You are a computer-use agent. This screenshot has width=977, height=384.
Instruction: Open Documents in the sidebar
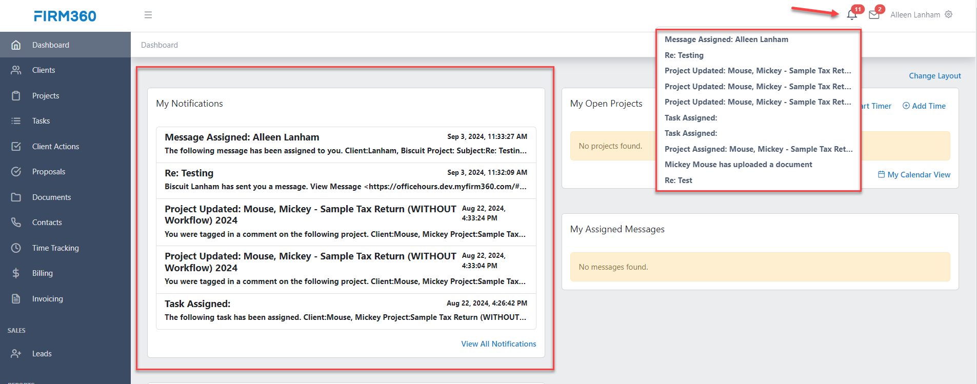(x=65, y=197)
